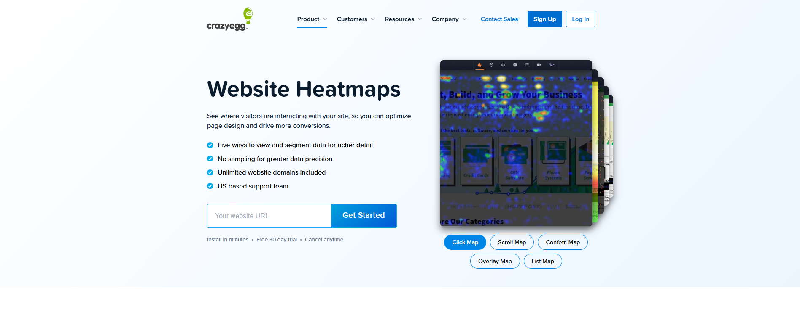
Task: Expand the Product dropdown menu
Action: [x=312, y=19]
